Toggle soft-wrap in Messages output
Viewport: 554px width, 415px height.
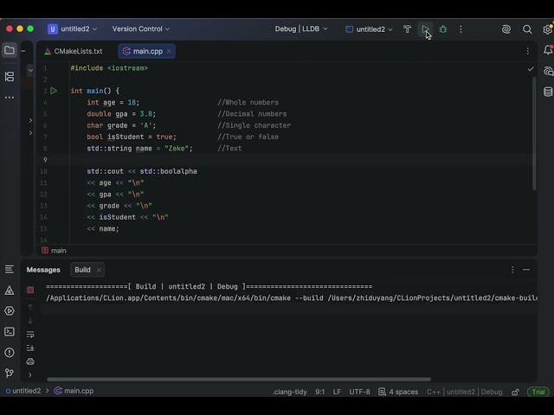tap(30, 335)
